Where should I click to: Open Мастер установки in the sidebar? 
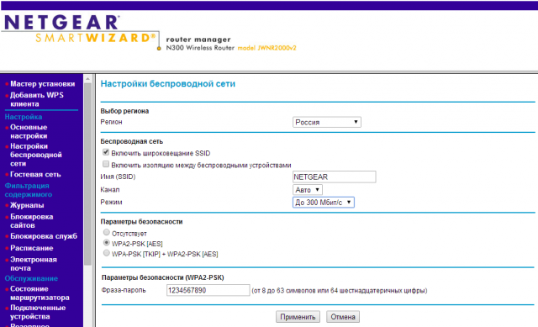click(x=43, y=84)
